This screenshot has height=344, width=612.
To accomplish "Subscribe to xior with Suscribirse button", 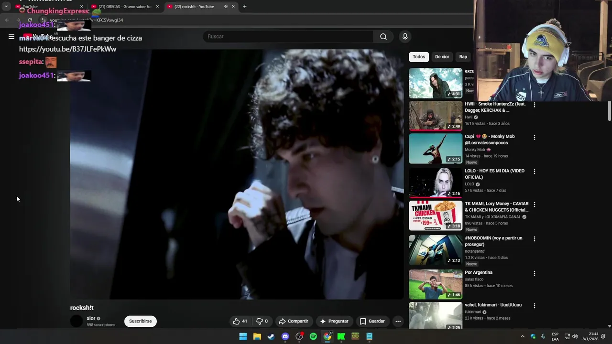I will (141, 321).
